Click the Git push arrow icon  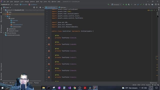pos(143,4)
